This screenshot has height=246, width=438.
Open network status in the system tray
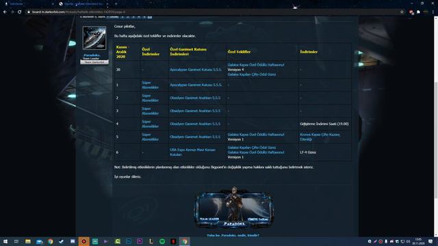[x=402, y=241]
